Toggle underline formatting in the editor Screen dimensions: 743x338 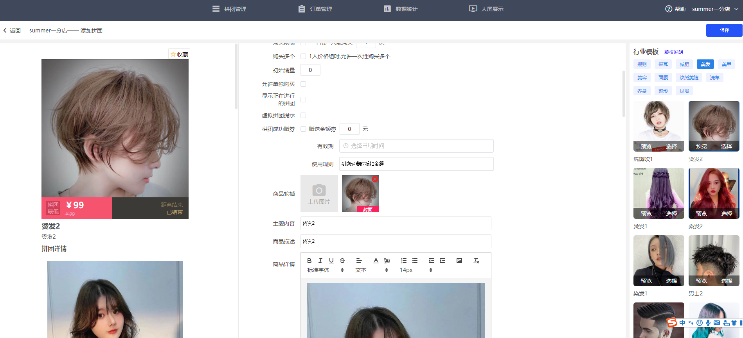(x=331, y=261)
